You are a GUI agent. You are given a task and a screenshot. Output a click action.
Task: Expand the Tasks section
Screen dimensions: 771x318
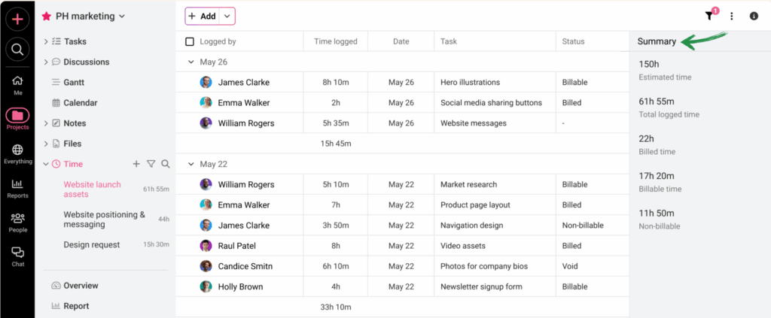(x=46, y=41)
